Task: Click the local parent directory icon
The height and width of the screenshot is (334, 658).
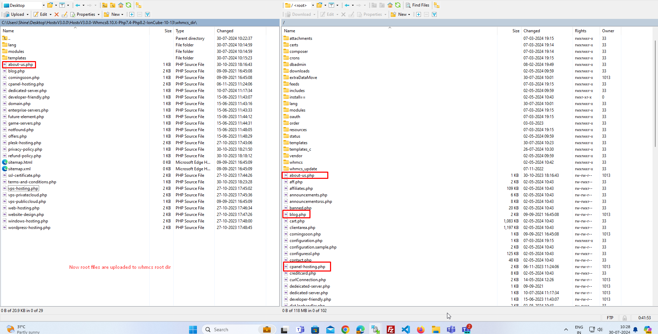Action: pos(105,5)
